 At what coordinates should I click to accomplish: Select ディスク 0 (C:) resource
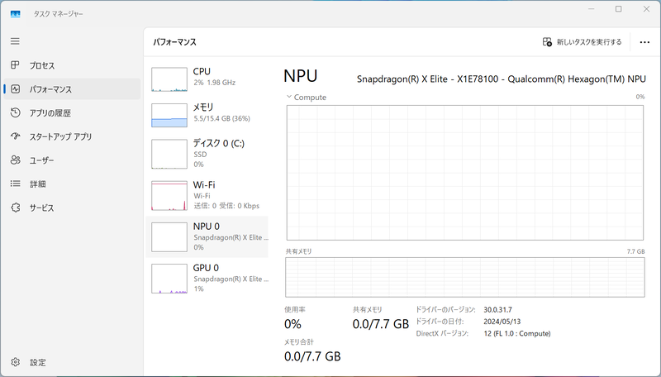pos(169,155)
